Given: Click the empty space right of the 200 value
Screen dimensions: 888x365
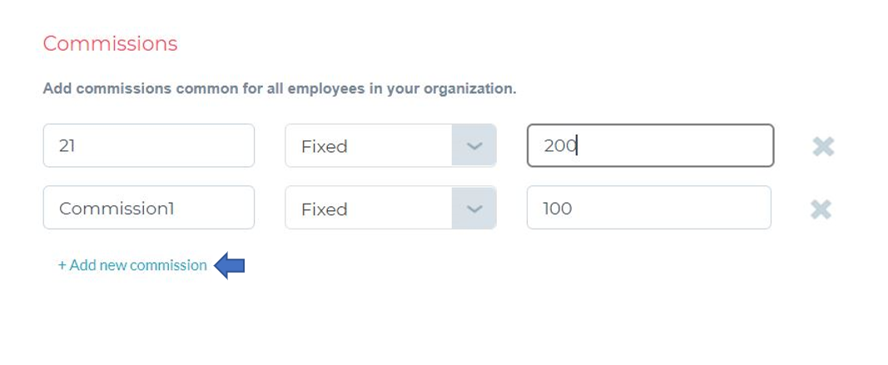Looking at the screenshot, I should point(674,146).
